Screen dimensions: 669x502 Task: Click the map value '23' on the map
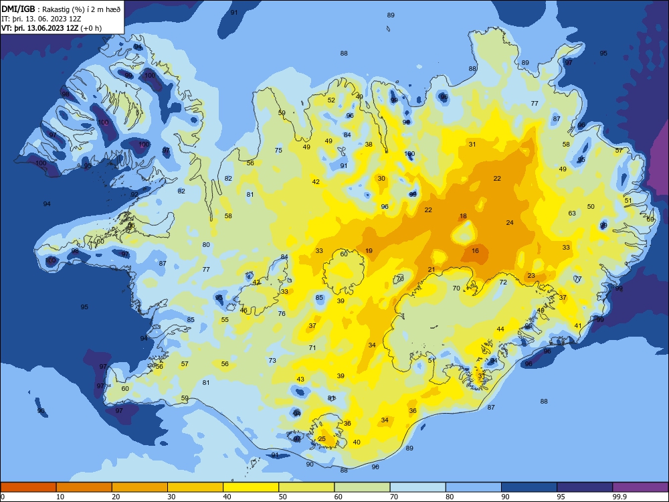[531, 275]
